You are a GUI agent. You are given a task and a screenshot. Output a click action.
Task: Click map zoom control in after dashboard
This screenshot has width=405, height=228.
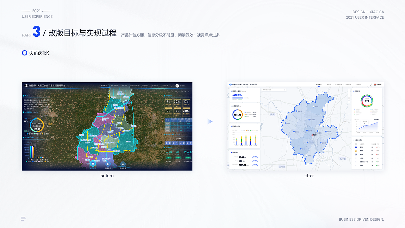349,95
